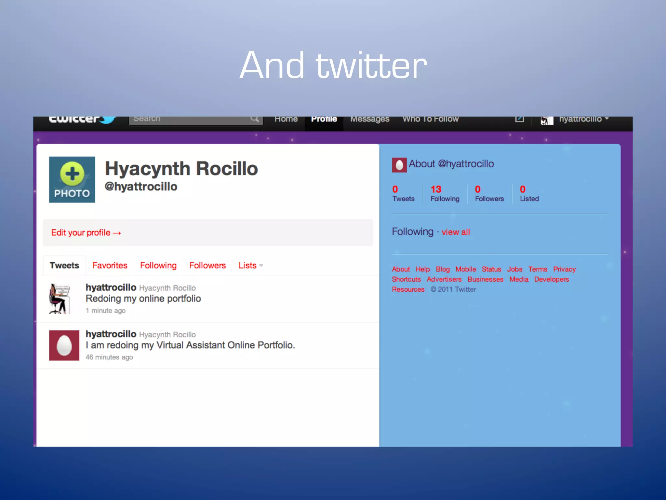Open the Advertisers footer link

[444, 279]
